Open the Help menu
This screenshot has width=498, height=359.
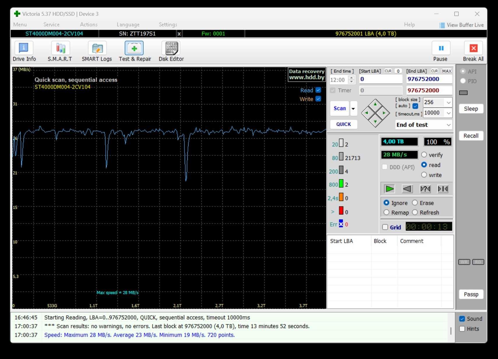[409, 25]
